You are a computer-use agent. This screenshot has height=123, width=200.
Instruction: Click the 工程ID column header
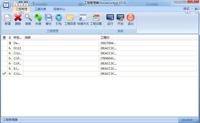109,38
